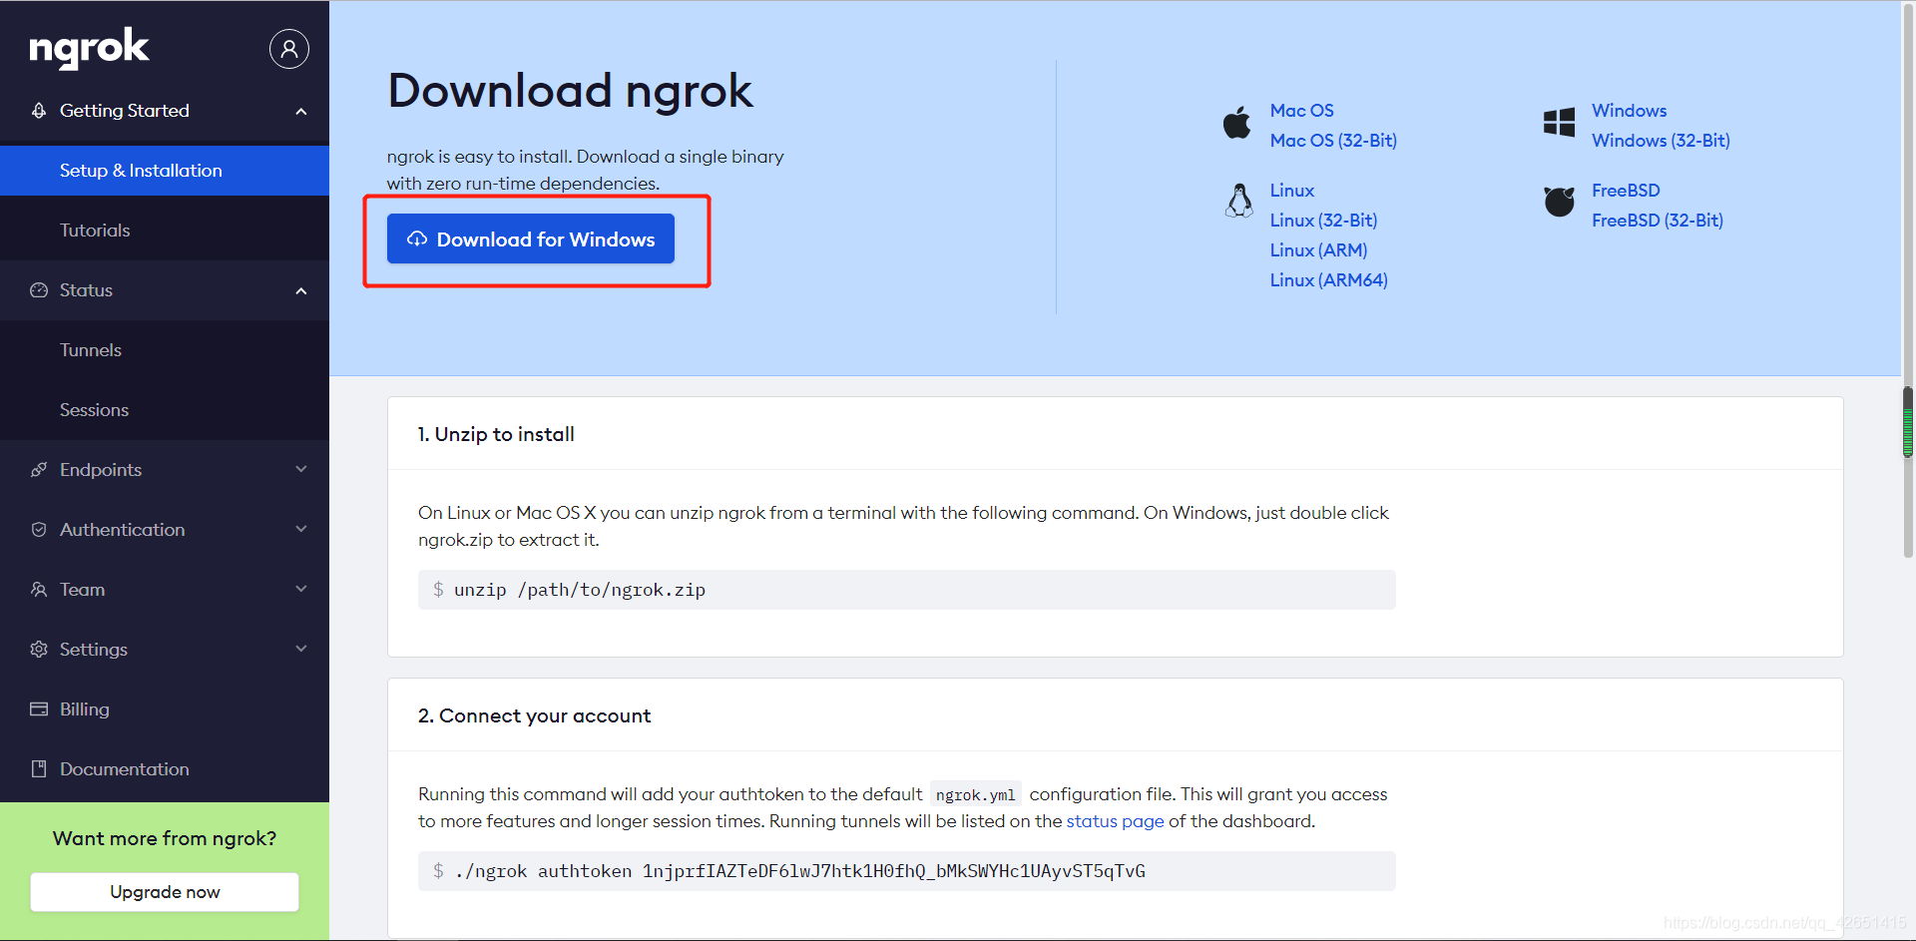This screenshot has width=1916, height=941.
Task: Open the user account avatar icon
Action: [288, 48]
